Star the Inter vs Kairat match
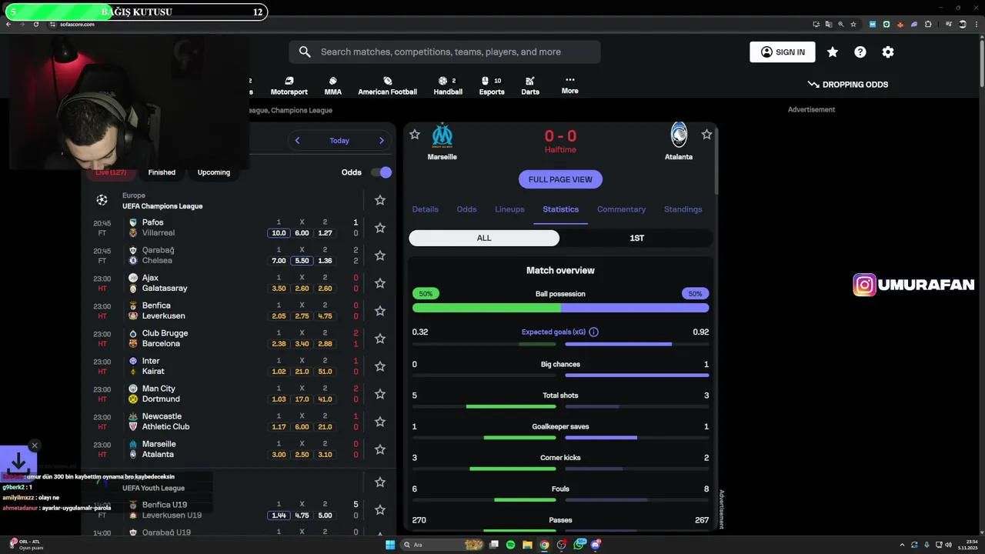This screenshot has height=554, width=985. [380, 366]
